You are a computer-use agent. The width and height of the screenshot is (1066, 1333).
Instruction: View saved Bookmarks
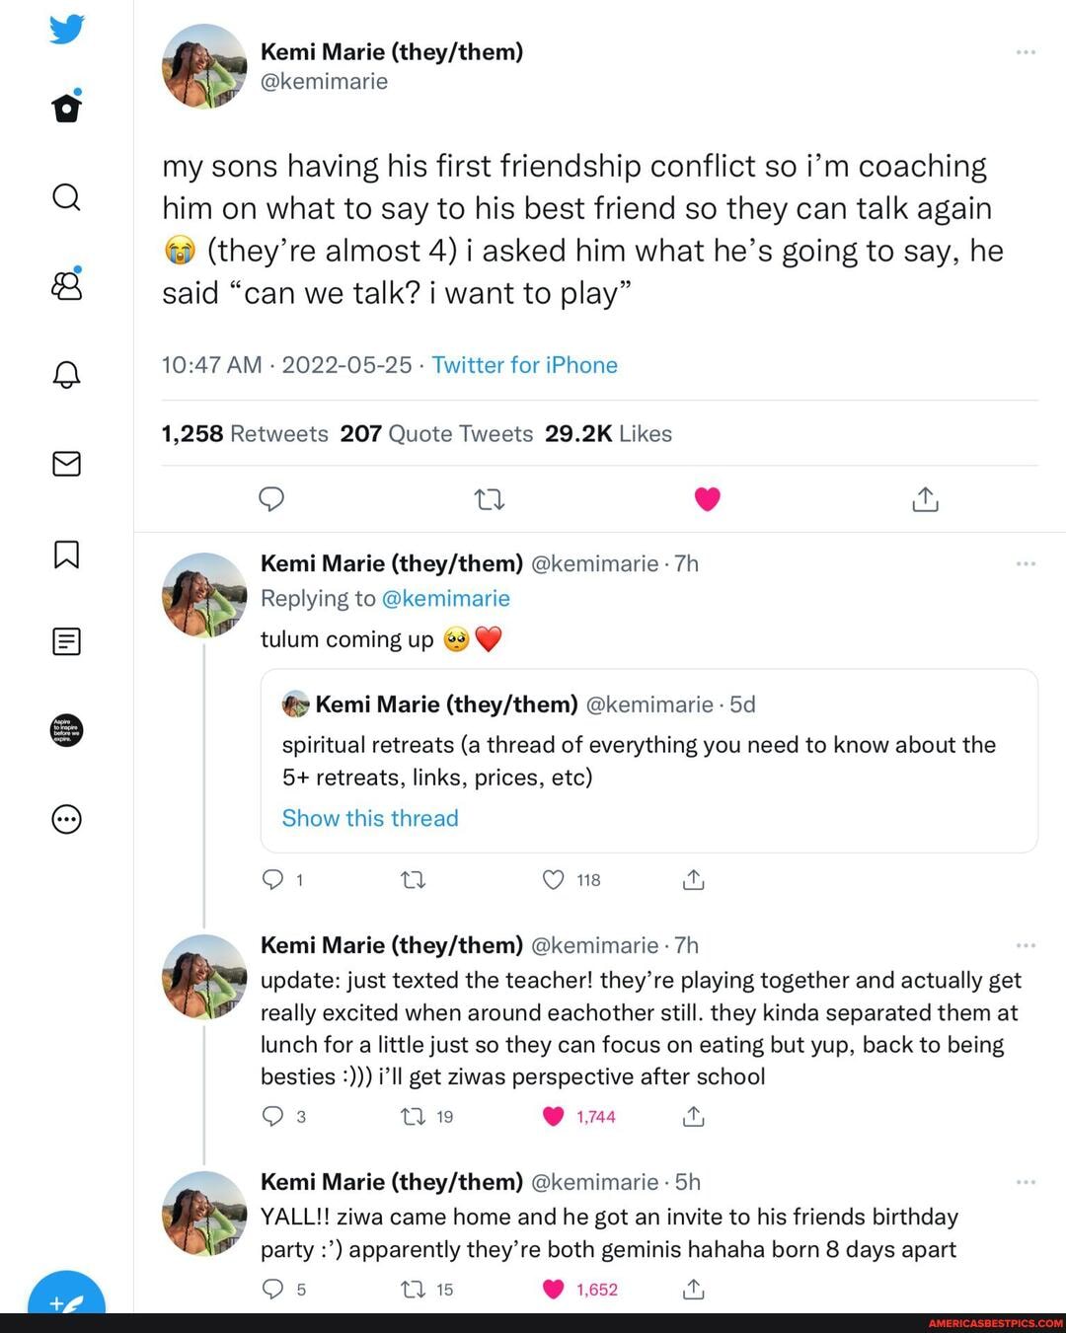[x=66, y=555]
